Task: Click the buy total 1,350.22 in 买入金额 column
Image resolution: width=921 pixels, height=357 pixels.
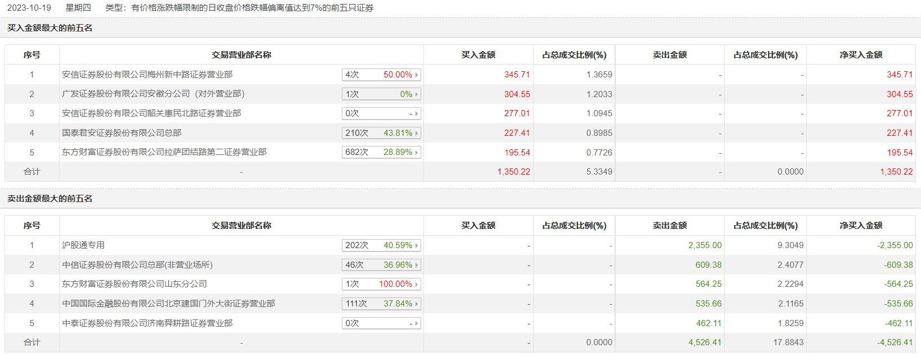Action: (x=514, y=172)
